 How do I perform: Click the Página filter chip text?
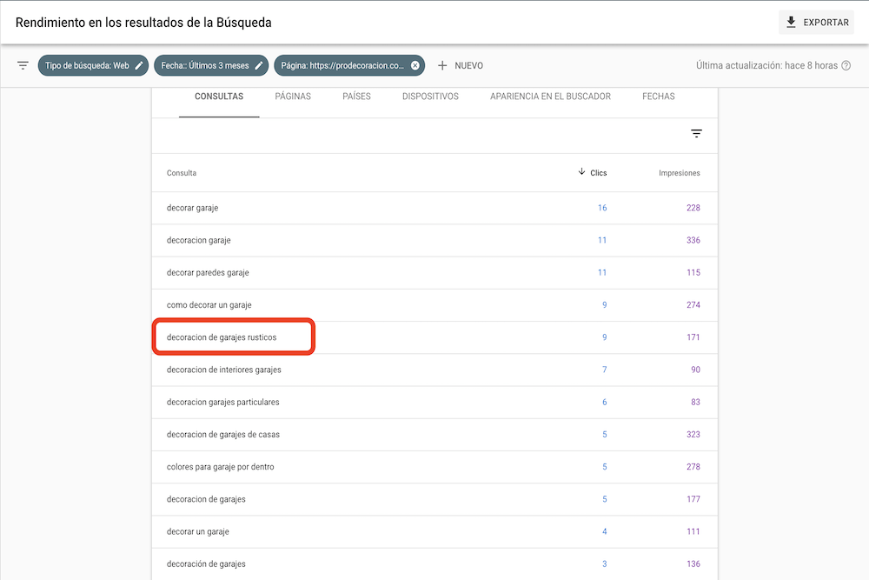(342, 65)
